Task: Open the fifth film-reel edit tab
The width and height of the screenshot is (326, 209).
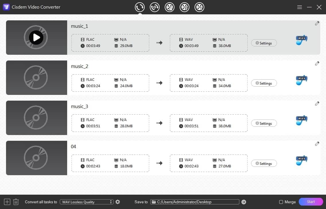Action: tap(199, 7)
